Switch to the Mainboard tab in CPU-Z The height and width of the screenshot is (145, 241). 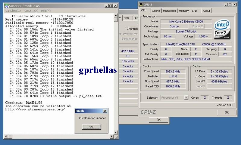click(169, 11)
